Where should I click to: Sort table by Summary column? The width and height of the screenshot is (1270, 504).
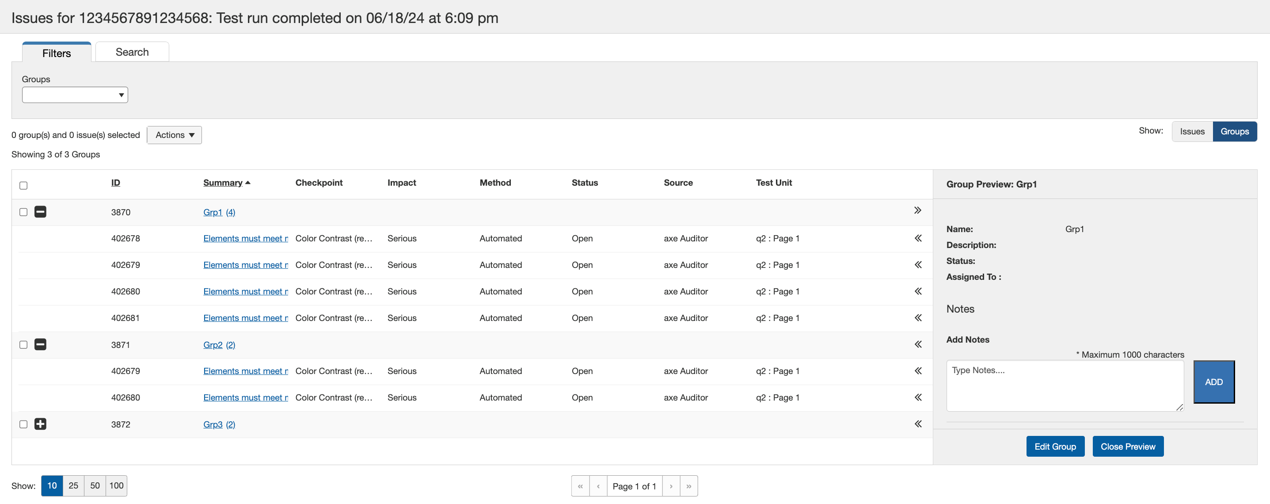point(223,183)
